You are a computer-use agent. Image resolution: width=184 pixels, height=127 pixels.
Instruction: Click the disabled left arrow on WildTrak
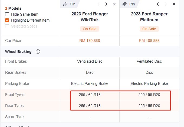98,4
